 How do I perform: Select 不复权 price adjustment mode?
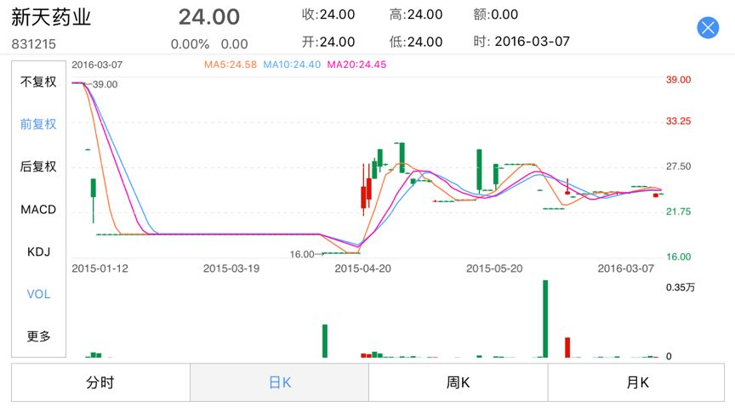pos(38,82)
